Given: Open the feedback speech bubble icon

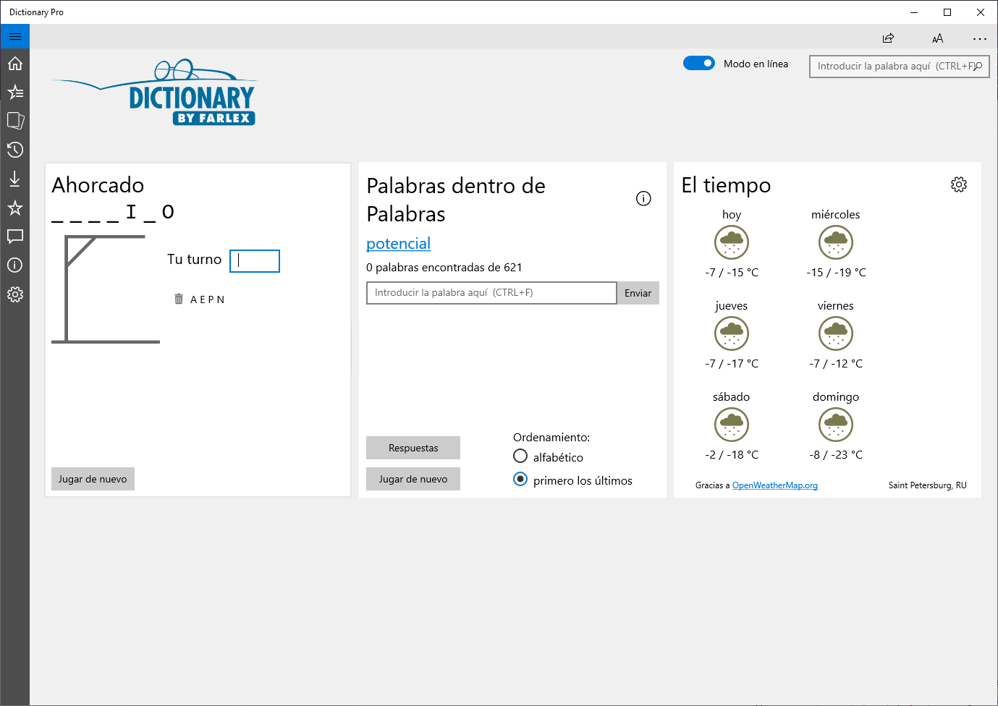Looking at the screenshot, I should (15, 236).
